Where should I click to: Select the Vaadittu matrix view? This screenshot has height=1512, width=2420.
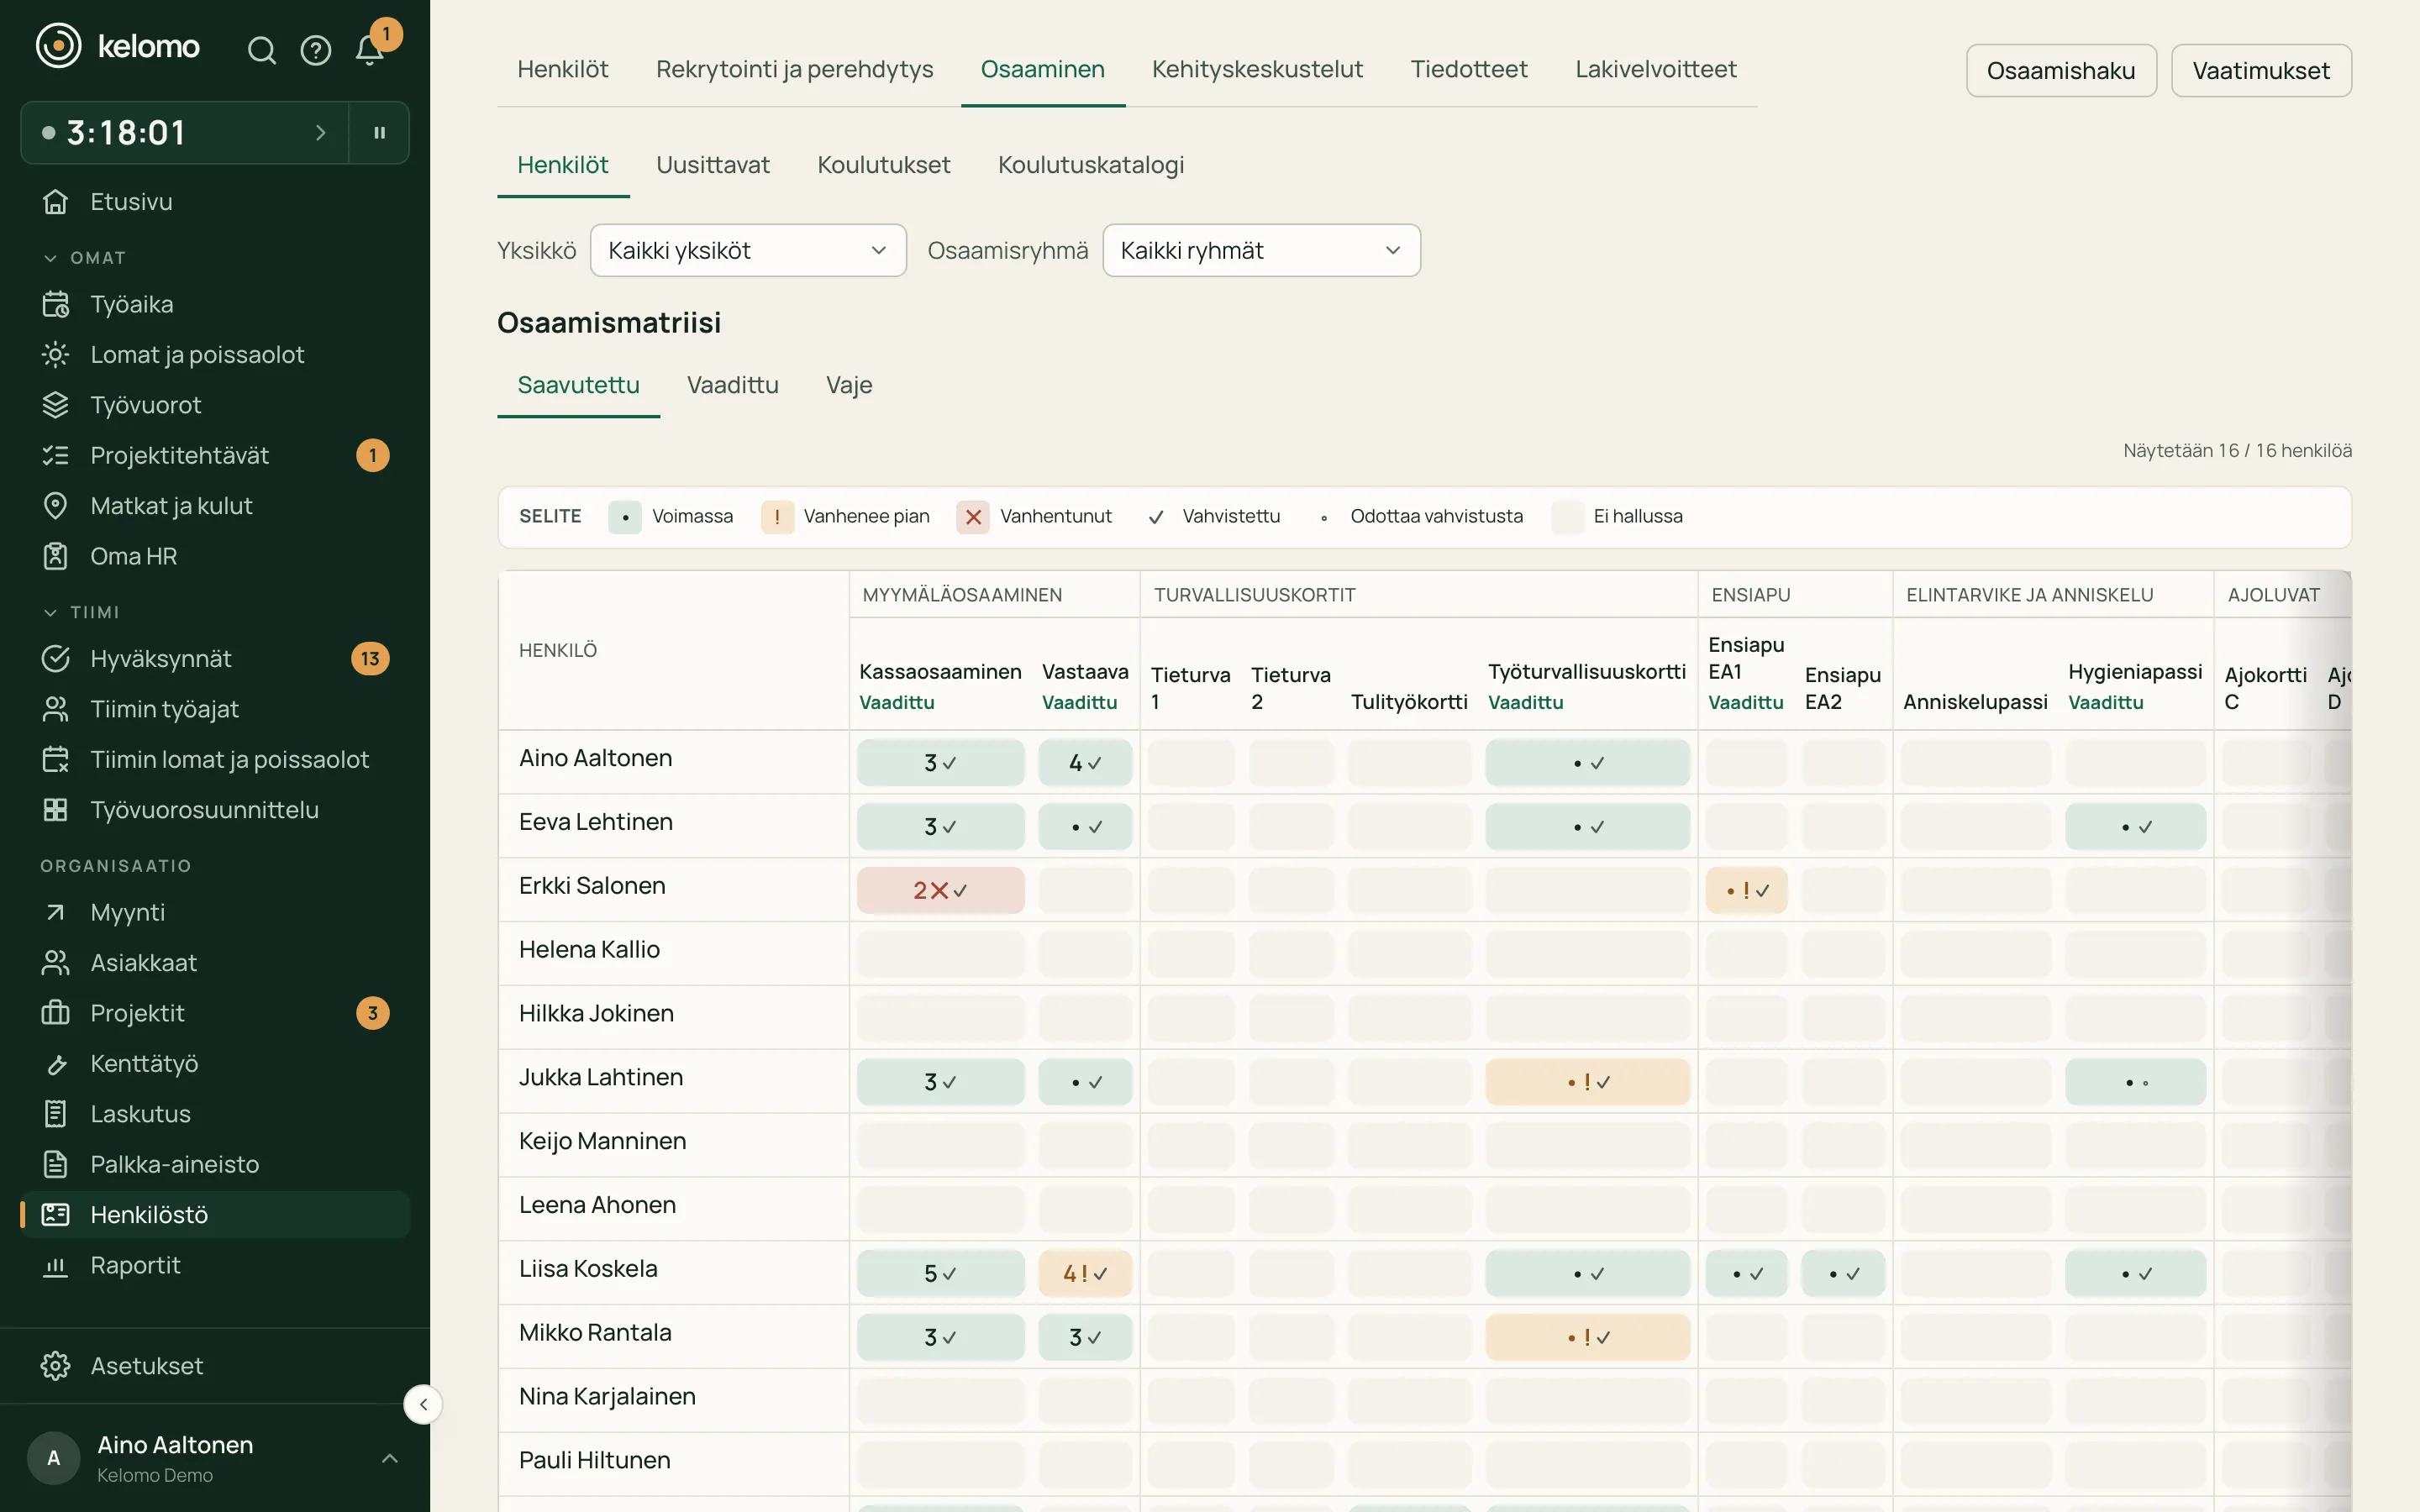(733, 385)
